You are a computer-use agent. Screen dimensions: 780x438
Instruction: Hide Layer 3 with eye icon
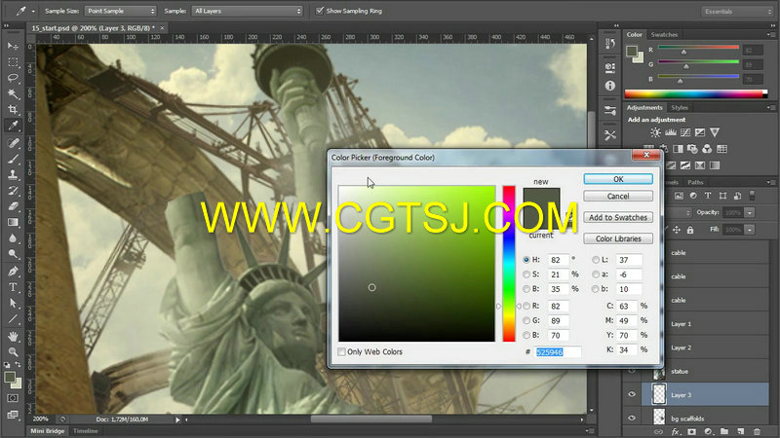point(632,394)
